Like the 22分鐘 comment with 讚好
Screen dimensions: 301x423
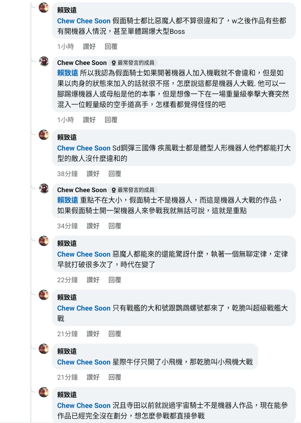[93, 280]
